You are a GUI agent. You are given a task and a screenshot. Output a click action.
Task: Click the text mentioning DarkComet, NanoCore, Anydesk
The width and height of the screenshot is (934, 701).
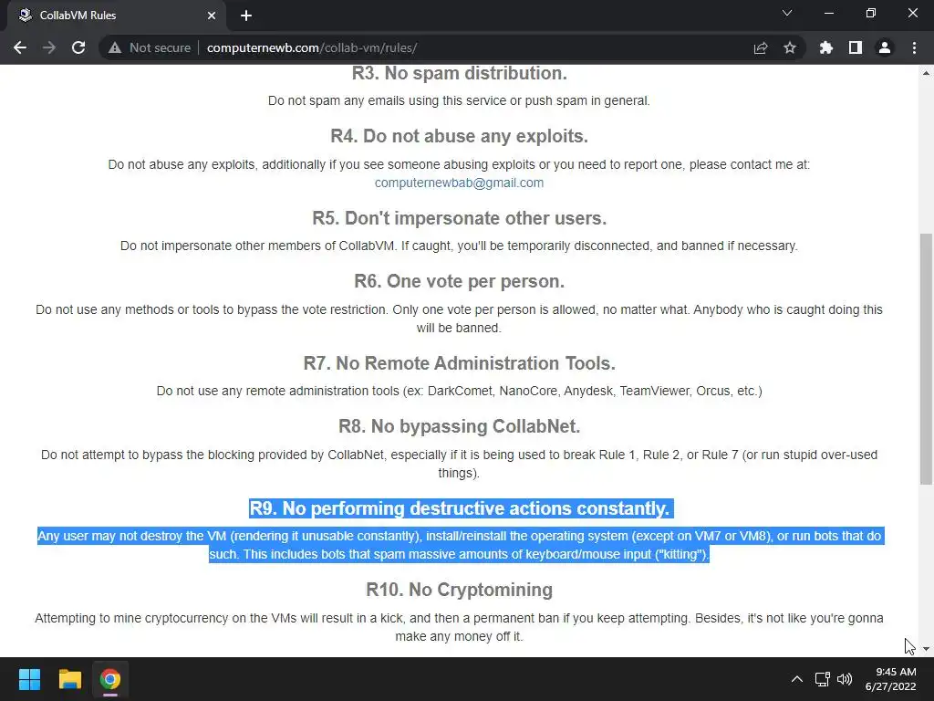point(460,391)
